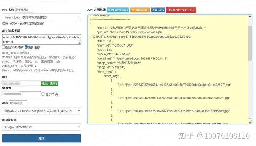This screenshot has height=146, width=256.
Task: Enable the 返回XML格式 checkbox
Action: tap(4, 47)
